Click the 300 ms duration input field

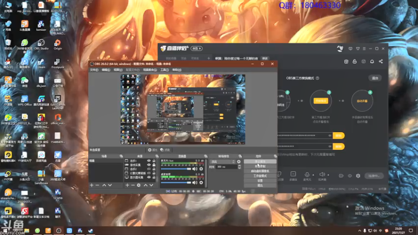227,167
